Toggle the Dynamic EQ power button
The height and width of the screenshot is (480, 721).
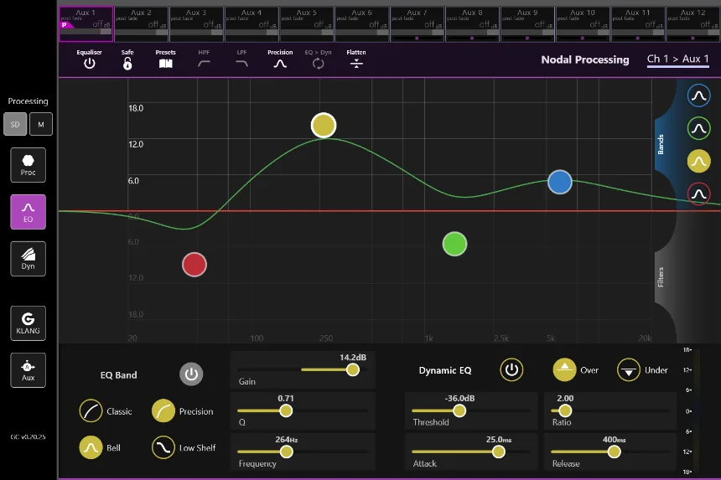click(511, 369)
